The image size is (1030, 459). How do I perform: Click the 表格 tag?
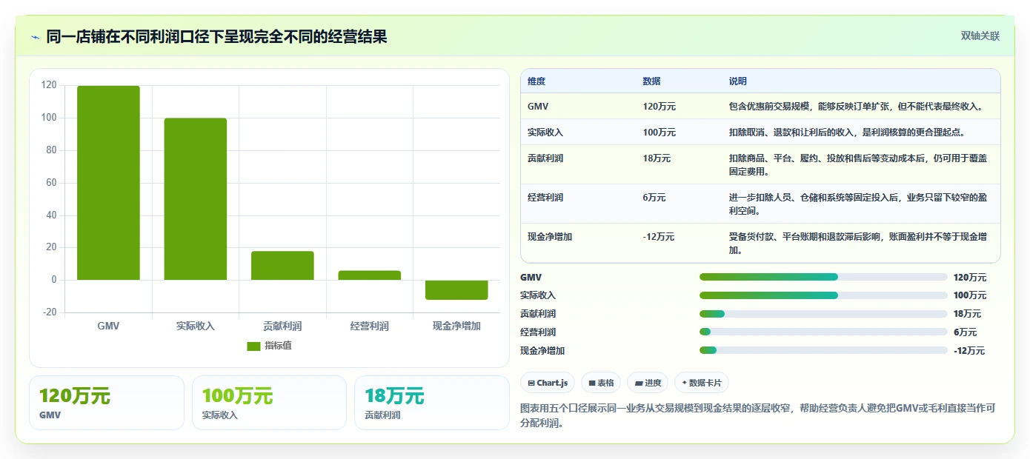(x=601, y=383)
